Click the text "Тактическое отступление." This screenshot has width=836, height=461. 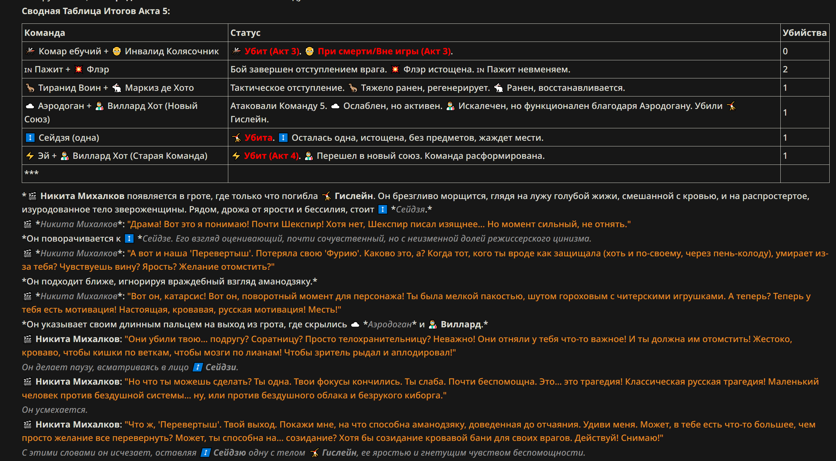[x=287, y=88]
